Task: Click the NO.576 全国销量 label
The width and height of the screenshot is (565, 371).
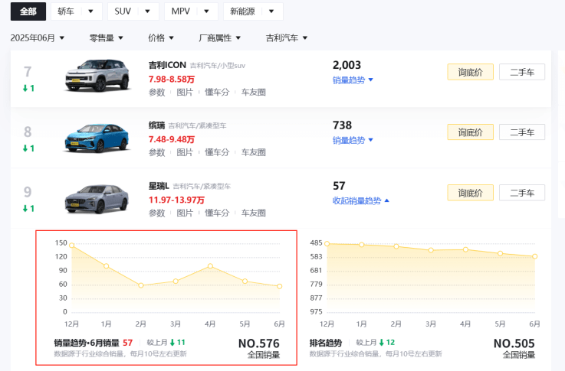Action: tap(259, 348)
